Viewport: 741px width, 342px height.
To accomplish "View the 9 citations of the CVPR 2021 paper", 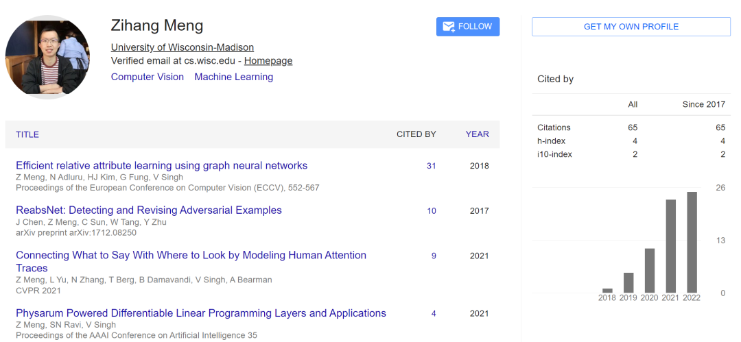I will tap(434, 256).
